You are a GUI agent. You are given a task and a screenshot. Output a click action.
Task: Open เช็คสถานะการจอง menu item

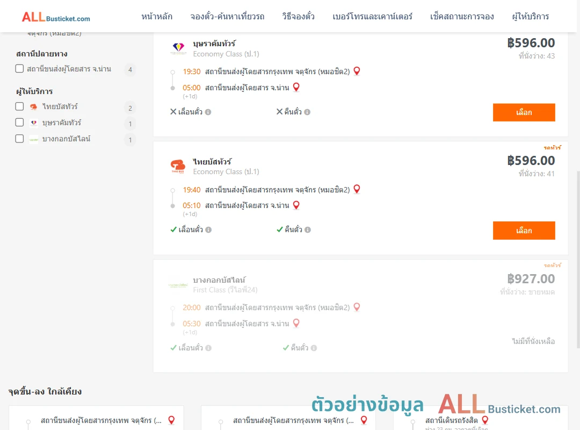click(462, 17)
